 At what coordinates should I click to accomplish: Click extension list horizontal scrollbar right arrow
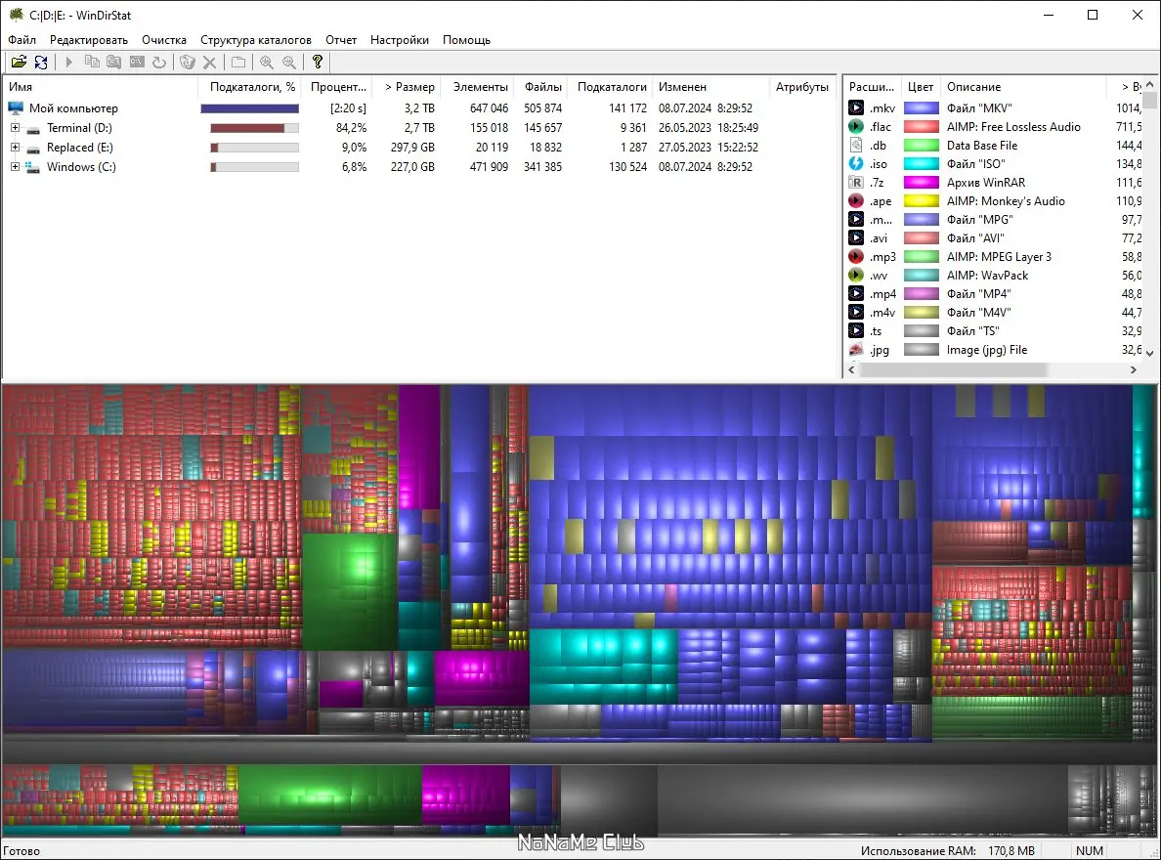coord(1133,369)
